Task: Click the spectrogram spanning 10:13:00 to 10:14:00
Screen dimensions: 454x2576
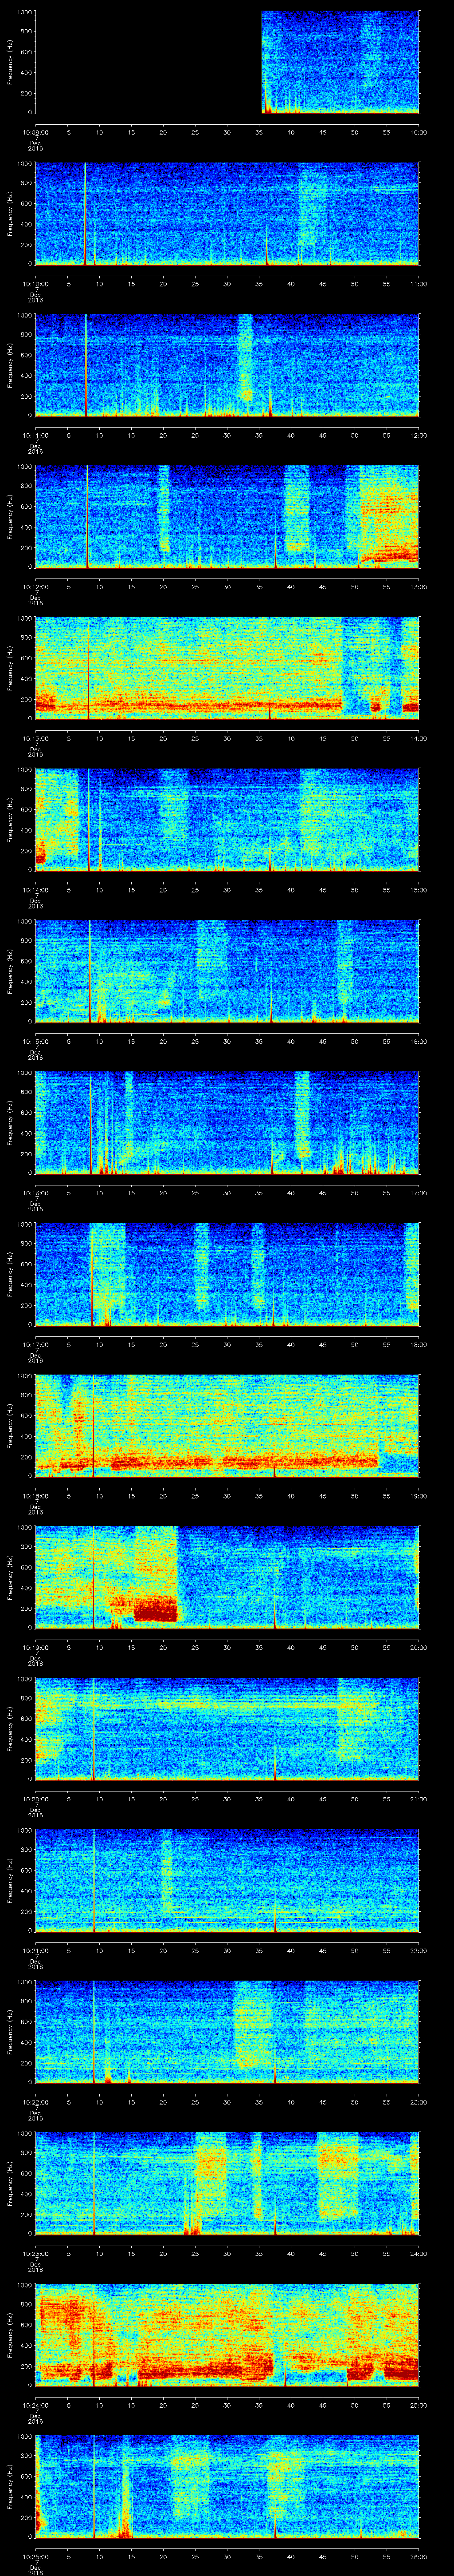Action: 227,668
